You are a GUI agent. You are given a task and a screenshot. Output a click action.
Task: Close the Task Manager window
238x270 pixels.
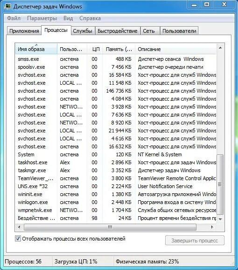[224, 5]
